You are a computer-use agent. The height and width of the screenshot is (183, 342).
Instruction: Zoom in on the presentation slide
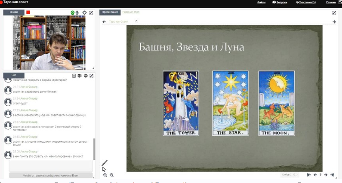[x=105, y=175]
